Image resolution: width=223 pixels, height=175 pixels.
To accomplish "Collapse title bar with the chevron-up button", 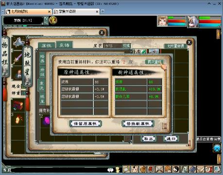I will point(209,3).
